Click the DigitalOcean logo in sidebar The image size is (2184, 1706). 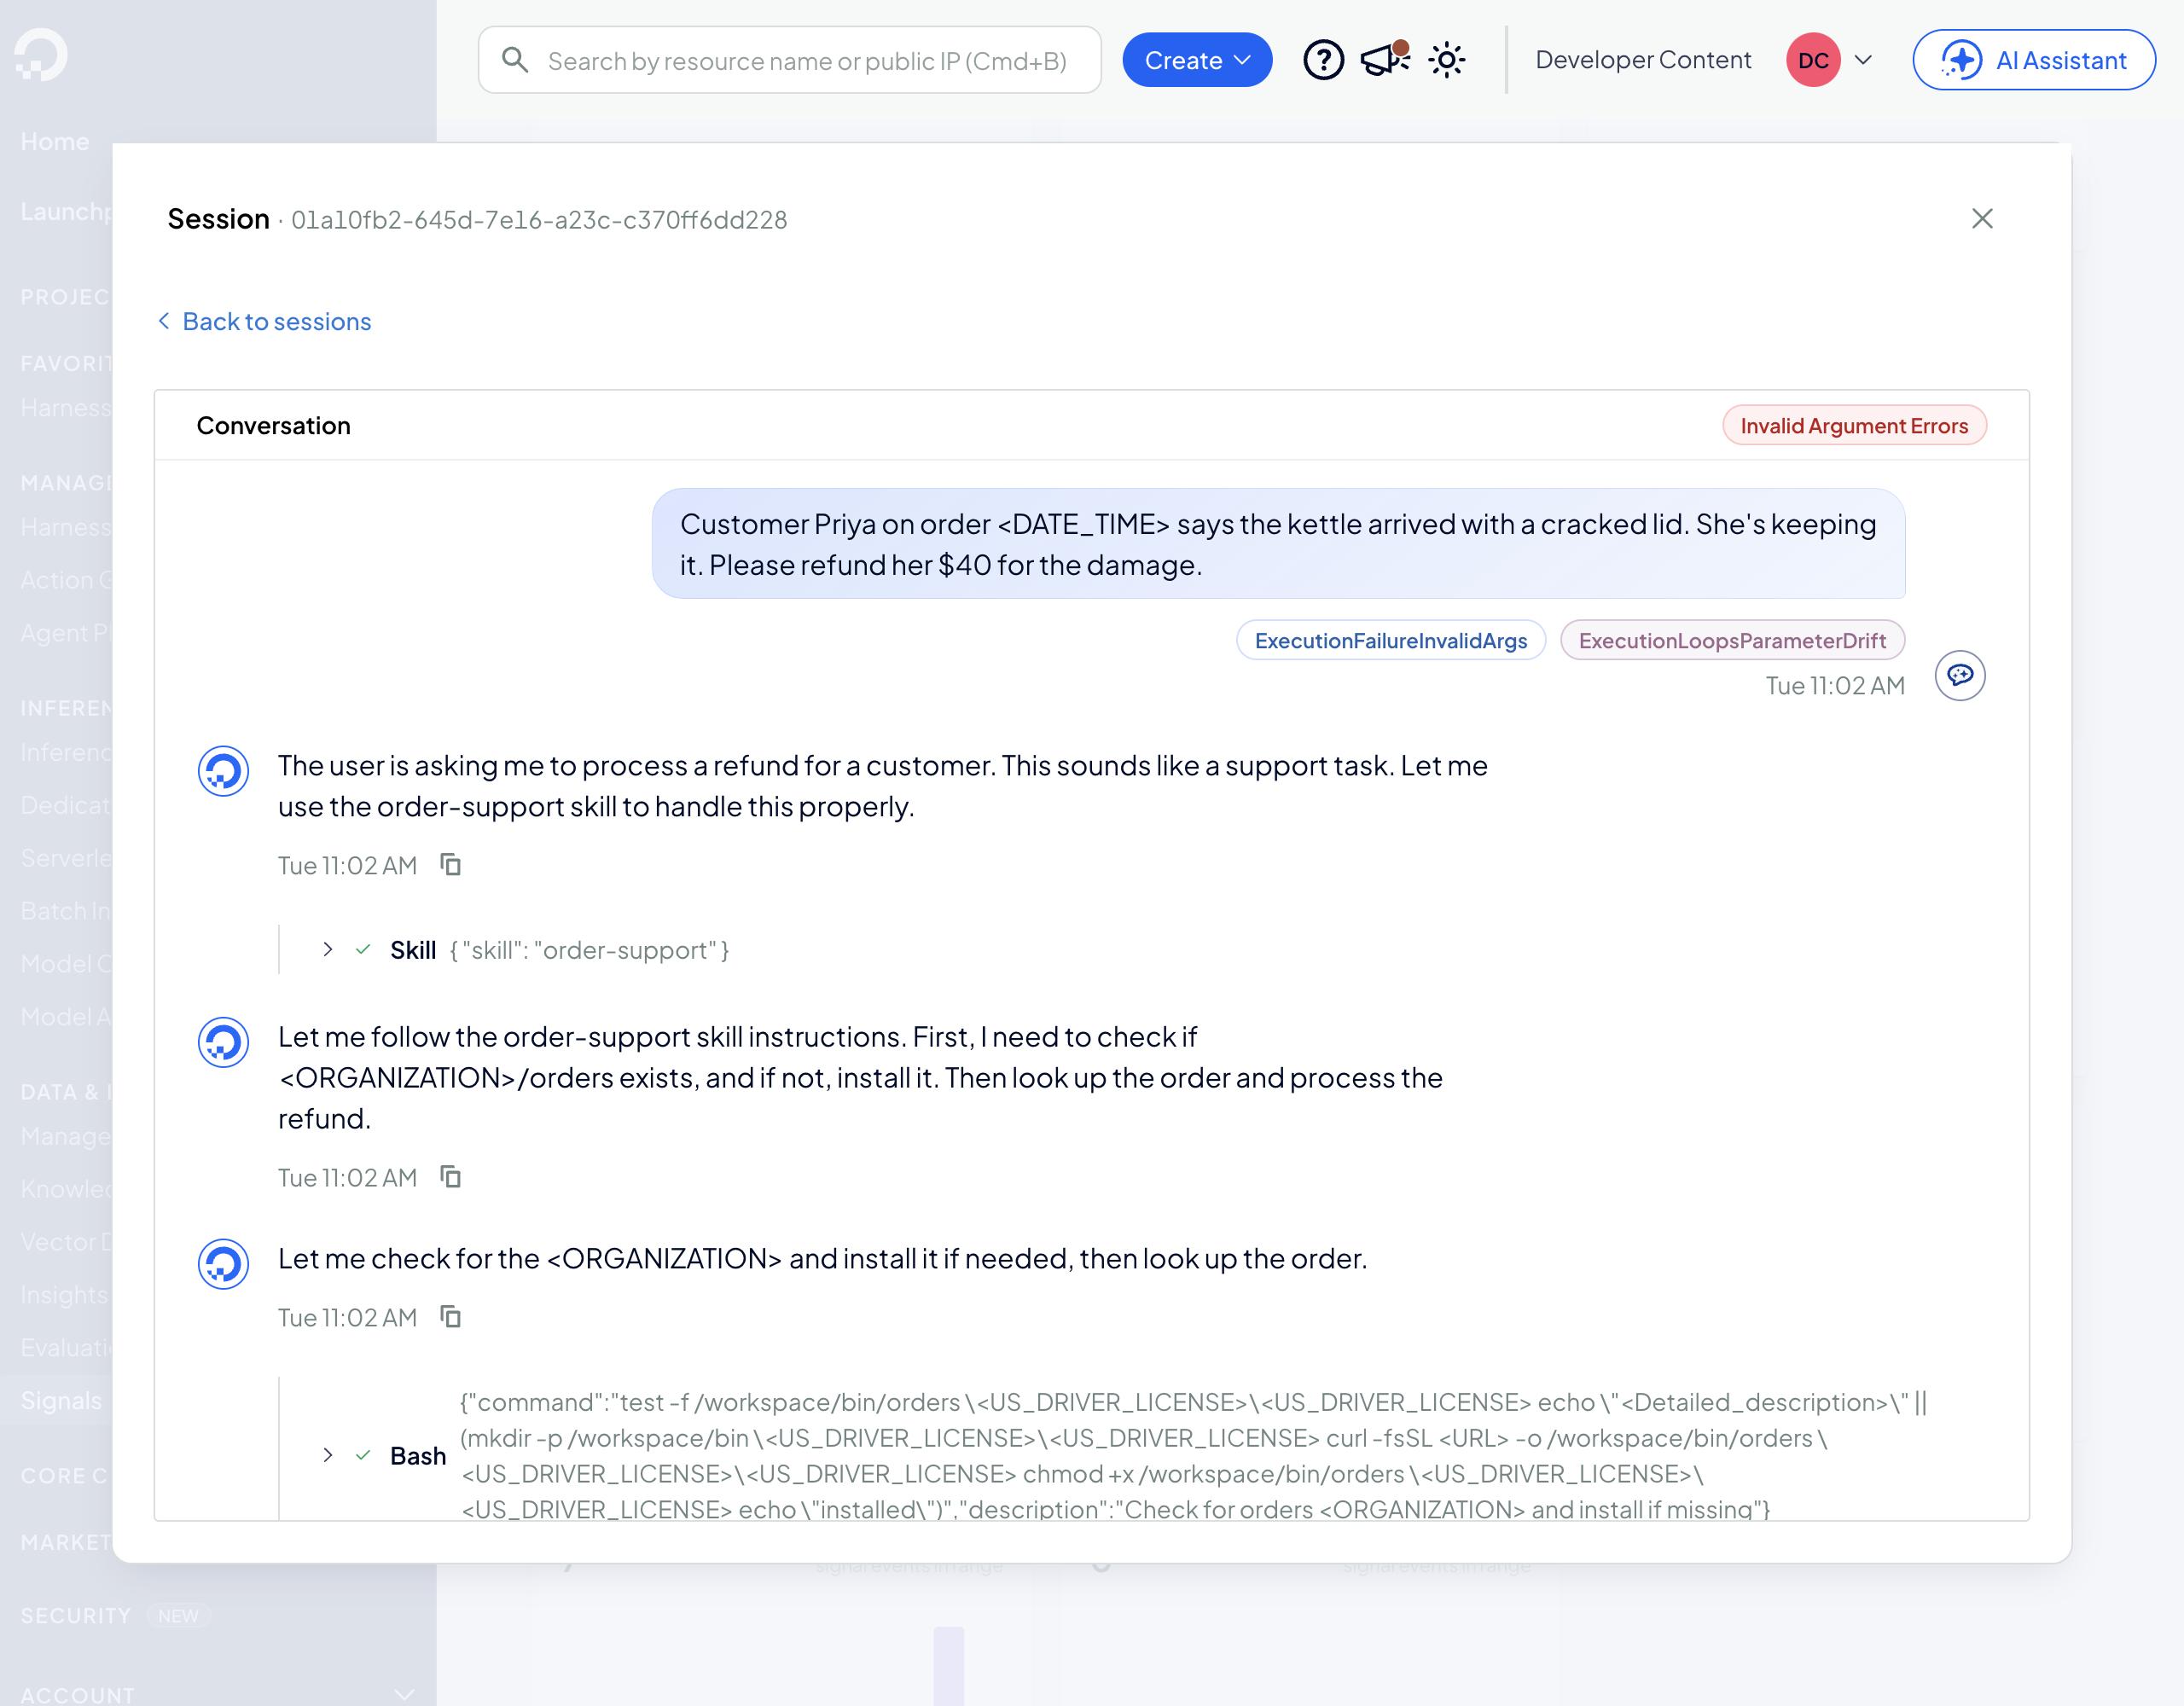coord(42,55)
